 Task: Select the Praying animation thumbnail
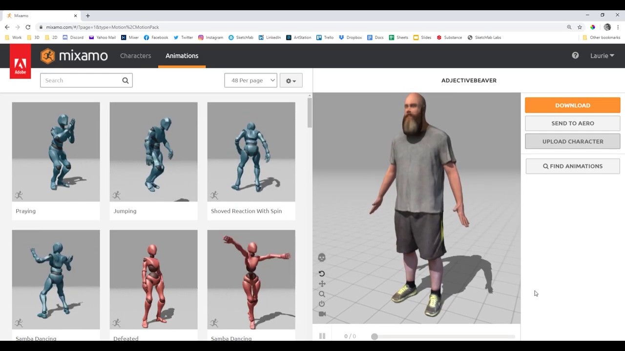(x=56, y=152)
